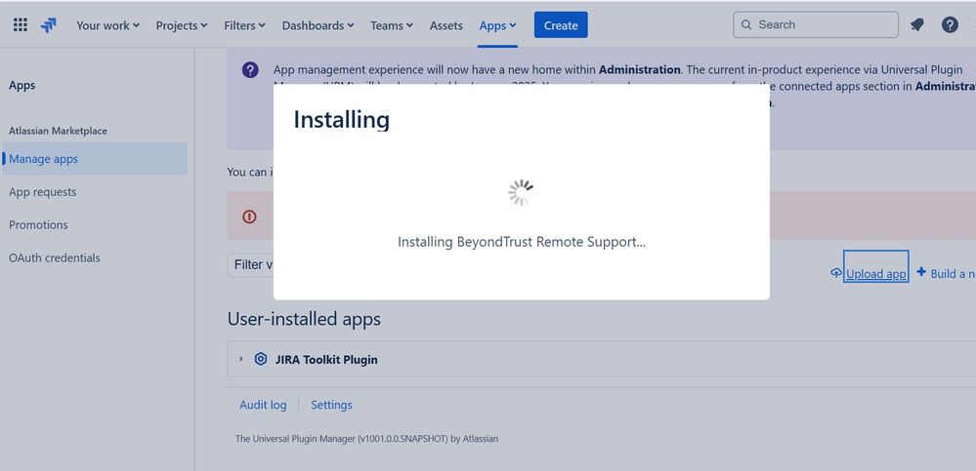
Task: Click the Atlassian Marketplace sidebar label
Action: pos(58,131)
